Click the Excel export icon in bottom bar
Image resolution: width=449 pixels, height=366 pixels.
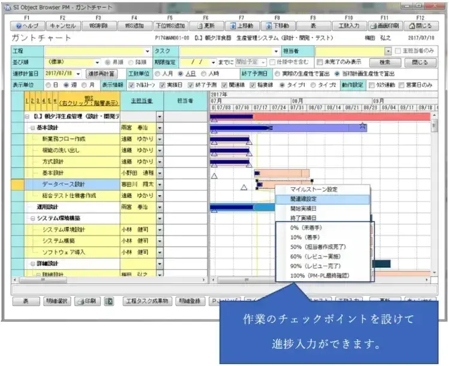(110, 301)
